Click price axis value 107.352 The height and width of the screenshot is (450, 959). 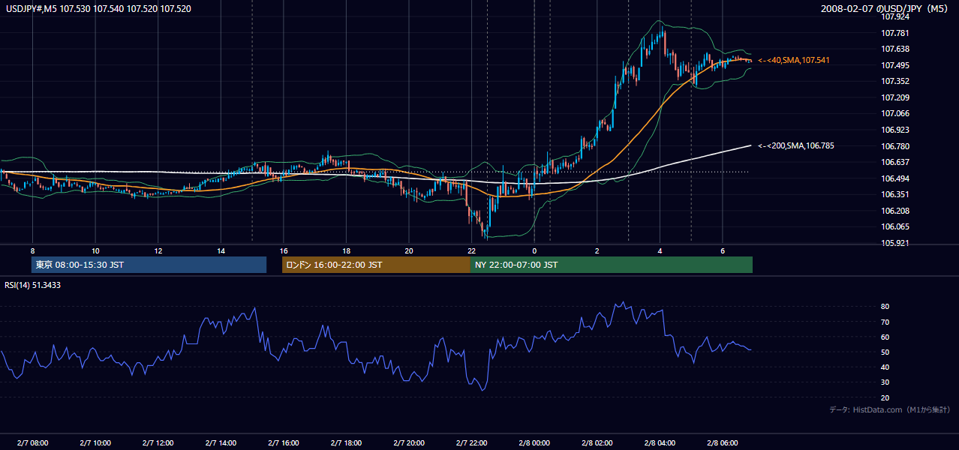[894, 81]
